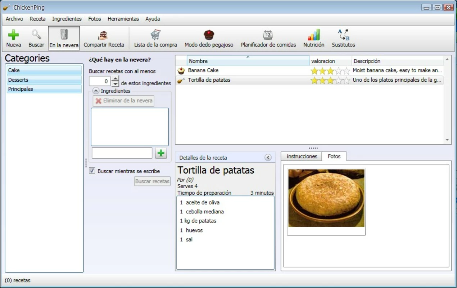The height and width of the screenshot is (288, 457).
Task: Open the Ayuda menu
Action: pos(153,19)
